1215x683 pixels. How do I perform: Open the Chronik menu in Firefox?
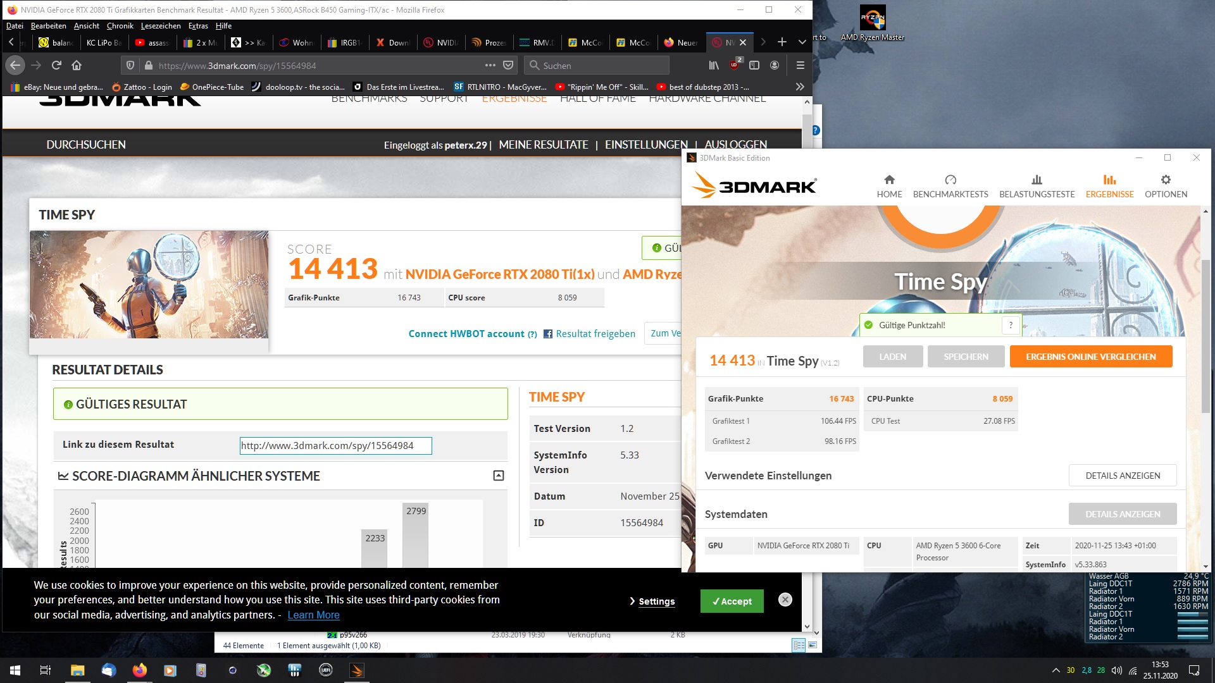[120, 26]
